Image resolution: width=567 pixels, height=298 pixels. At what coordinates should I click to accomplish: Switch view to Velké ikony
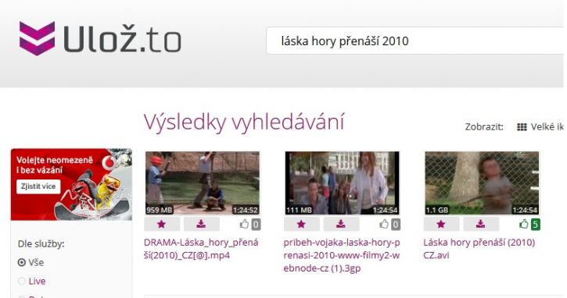click(540, 127)
